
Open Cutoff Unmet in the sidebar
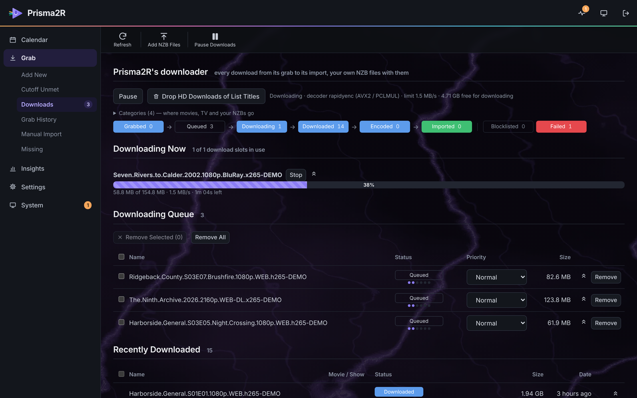tap(40, 90)
